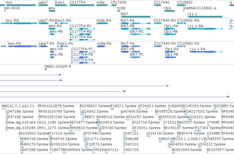Select bs67e06.5prime EST label
Viewport: 234px width, 154px height.
[x=134, y=112]
